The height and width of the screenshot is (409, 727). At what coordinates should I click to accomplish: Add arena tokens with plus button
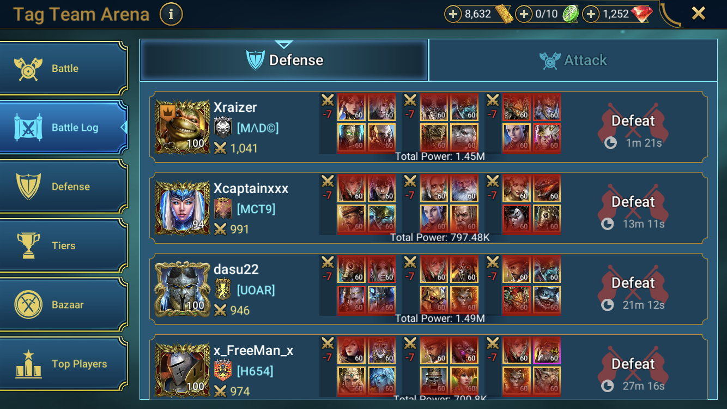(524, 14)
